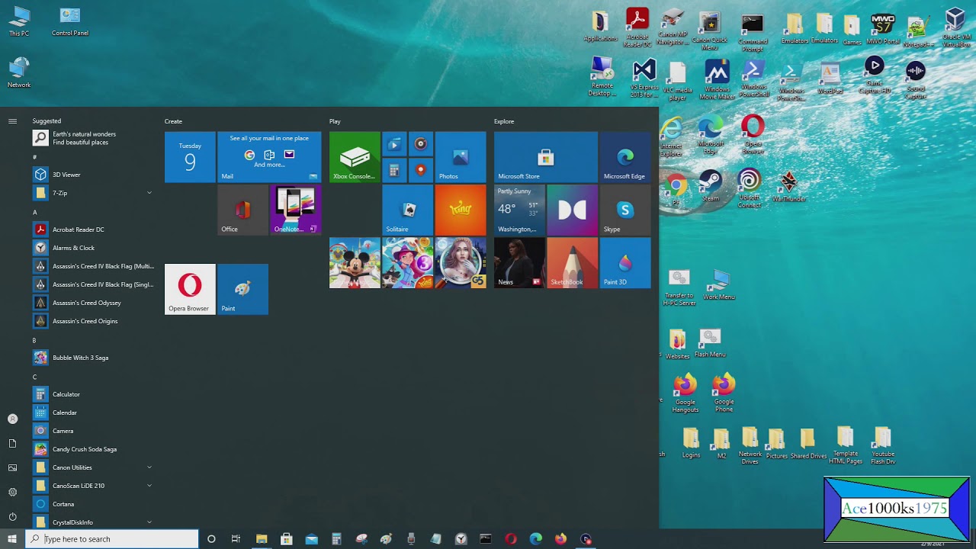
Task: Open the OneNote tile
Action: tap(296, 210)
